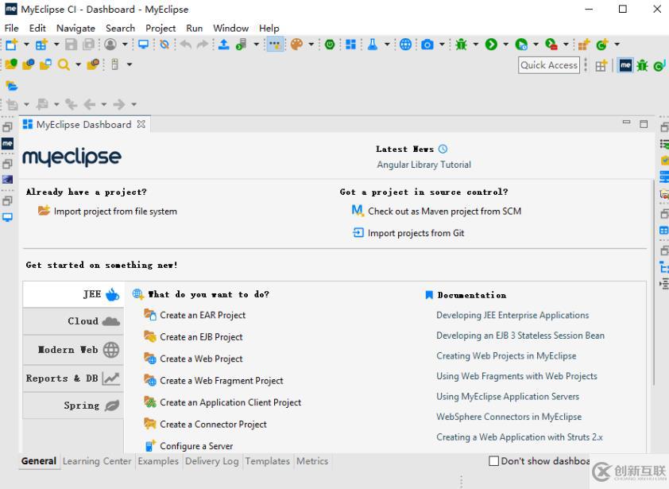This screenshot has width=669, height=489.
Task: Enable the Don't show dashboard checkbox
Action: point(493,461)
